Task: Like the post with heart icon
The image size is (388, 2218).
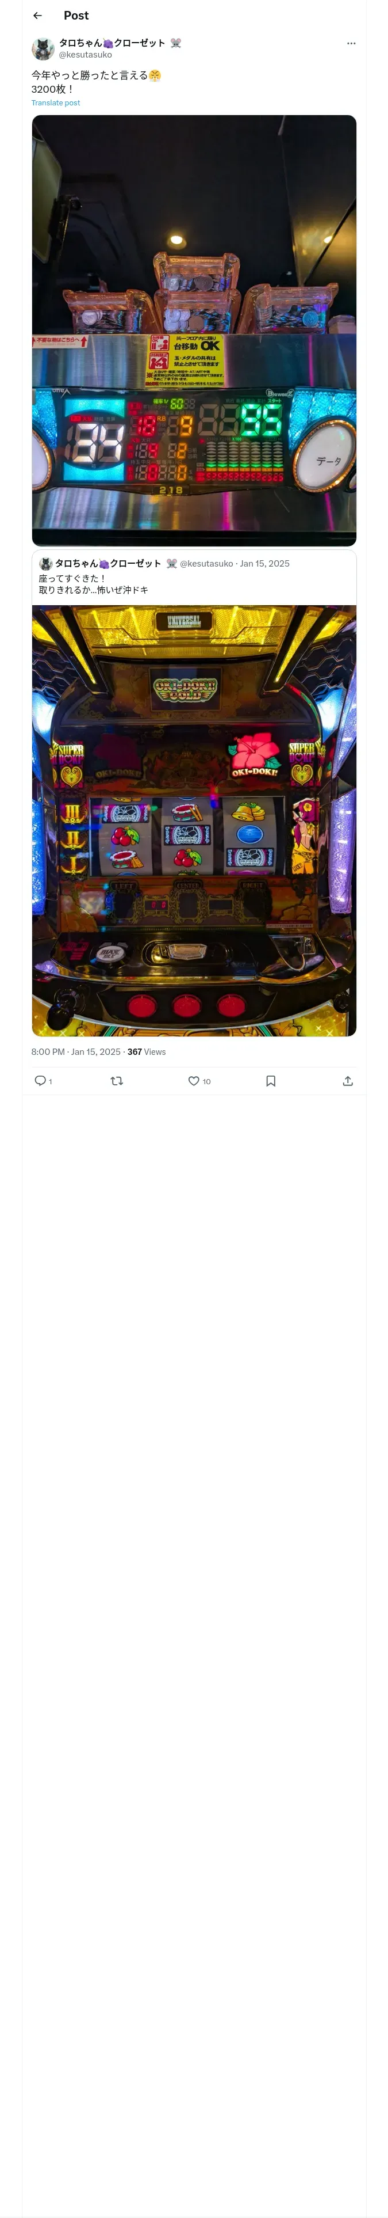Action: pyautogui.click(x=194, y=1081)
